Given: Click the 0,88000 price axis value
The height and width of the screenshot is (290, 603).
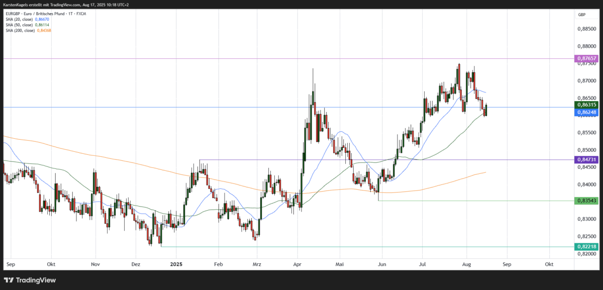Looking at the screenshot, I should 586,46.
